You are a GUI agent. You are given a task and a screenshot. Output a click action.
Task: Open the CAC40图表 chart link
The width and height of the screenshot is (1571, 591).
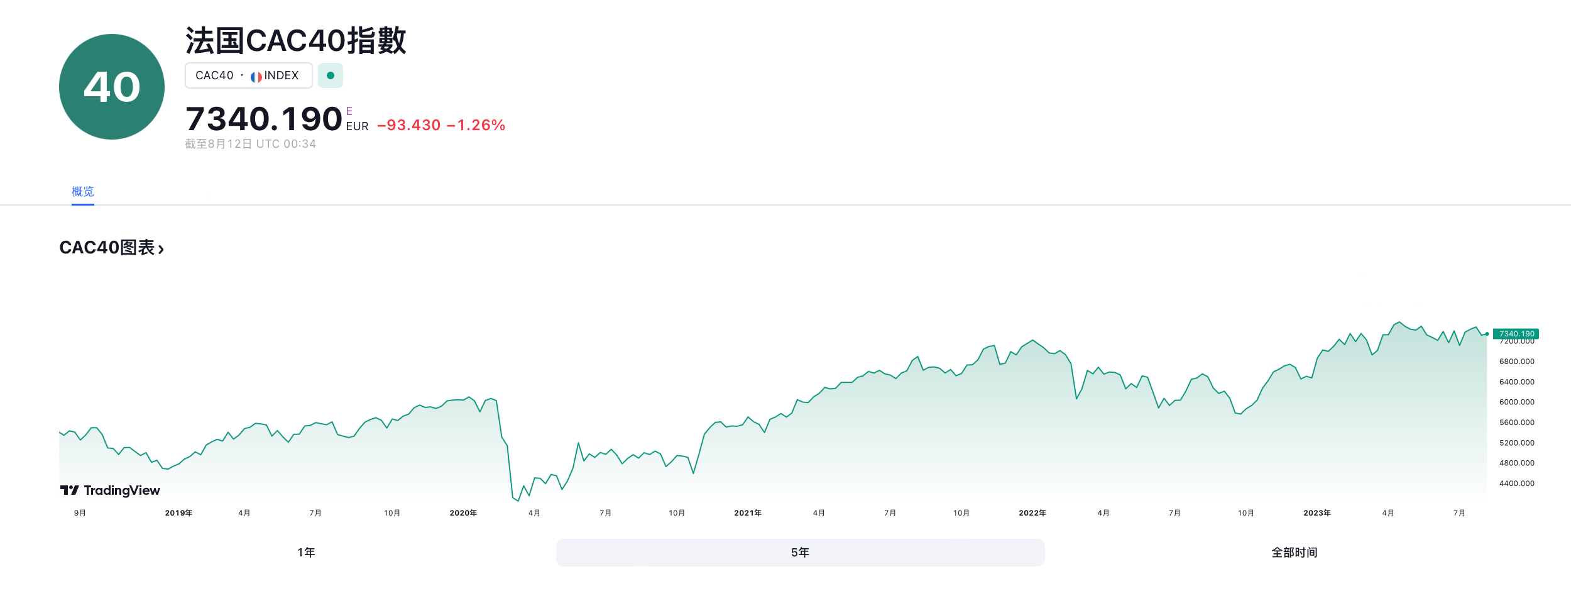[107, 248]
